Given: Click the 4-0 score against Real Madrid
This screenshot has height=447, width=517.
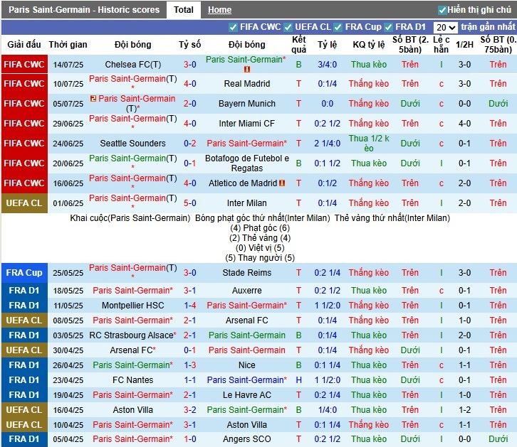Looking at the screenshot, I should click(190, 84).
